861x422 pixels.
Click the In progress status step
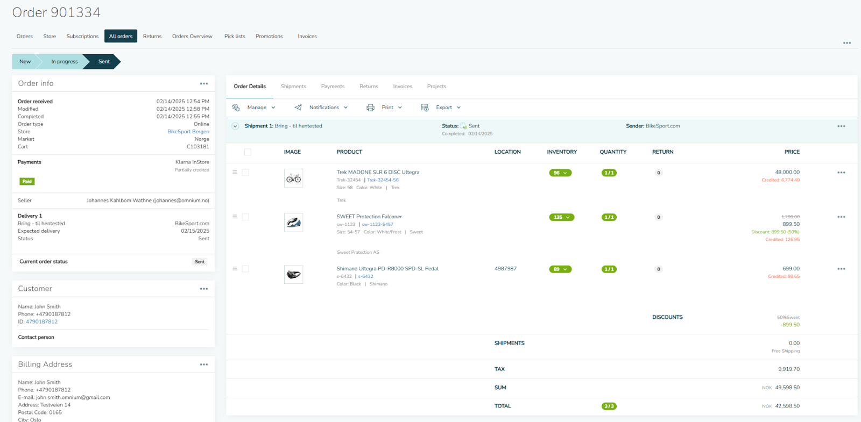(x=64, y=62)
